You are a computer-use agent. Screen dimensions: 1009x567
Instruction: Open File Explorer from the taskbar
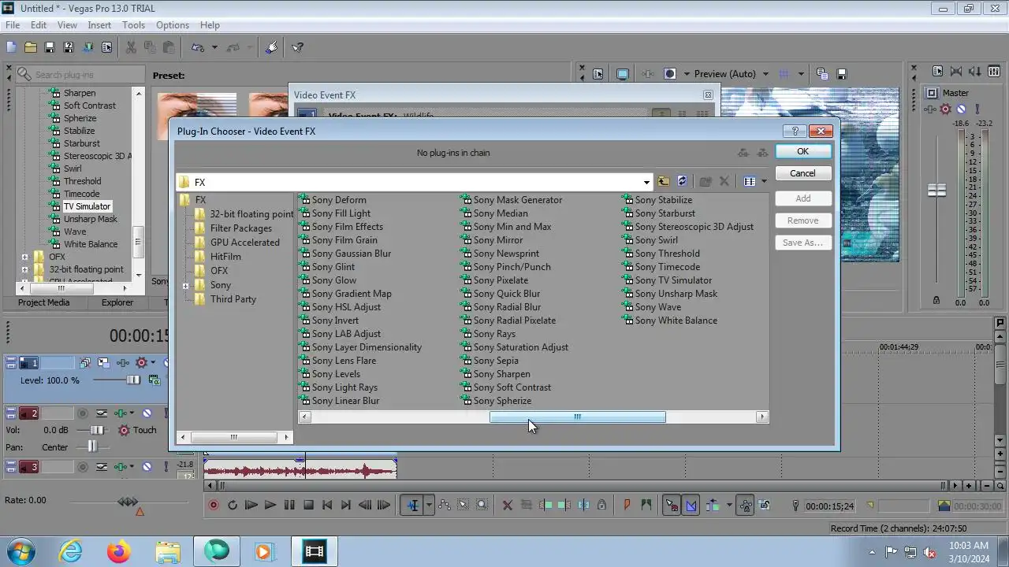pyautogui.click(x=168, y=551)
